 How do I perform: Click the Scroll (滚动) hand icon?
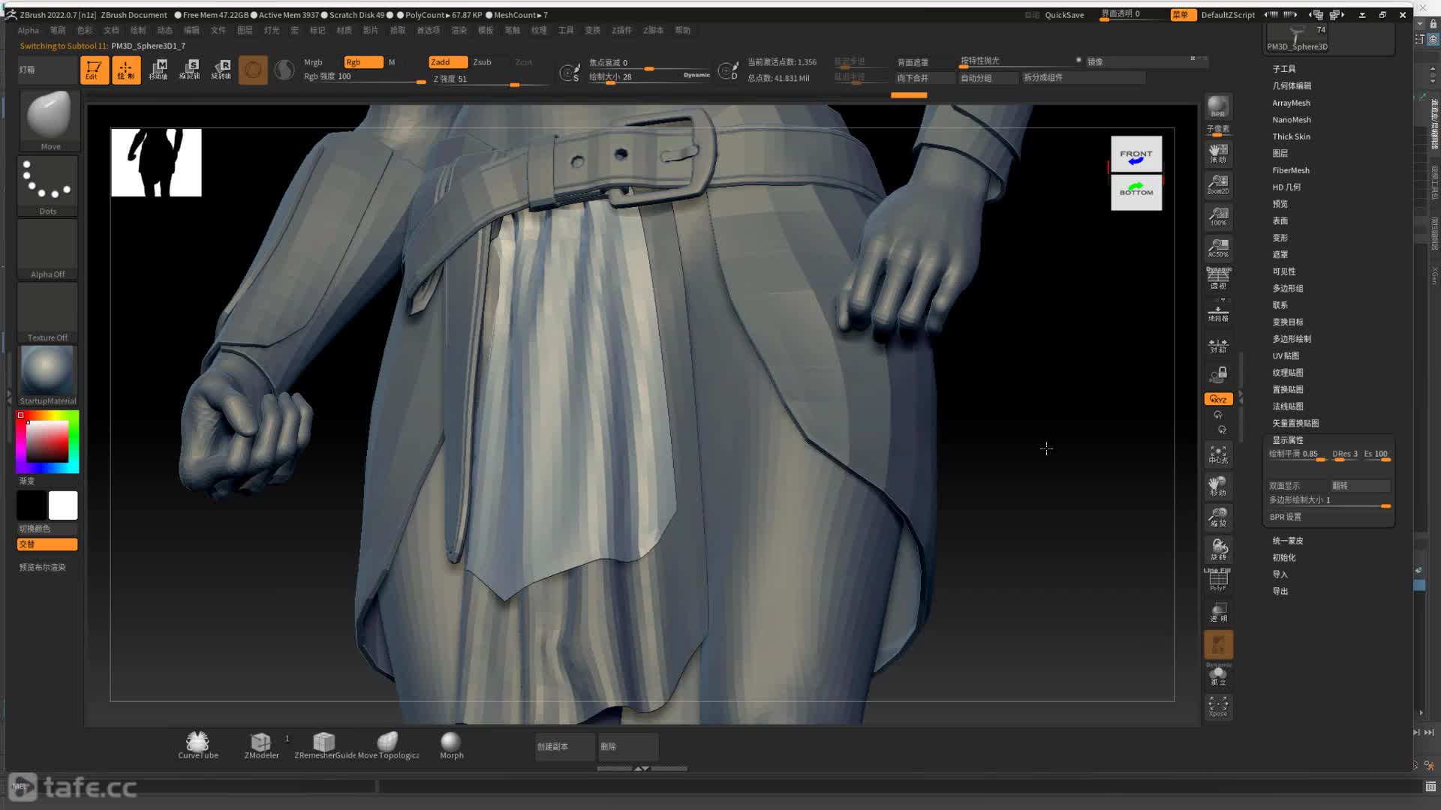pyautogui.click(x=1218, y=154)
